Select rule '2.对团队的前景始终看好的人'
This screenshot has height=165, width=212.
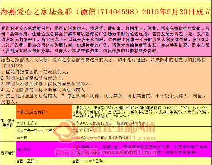(33, 78)
